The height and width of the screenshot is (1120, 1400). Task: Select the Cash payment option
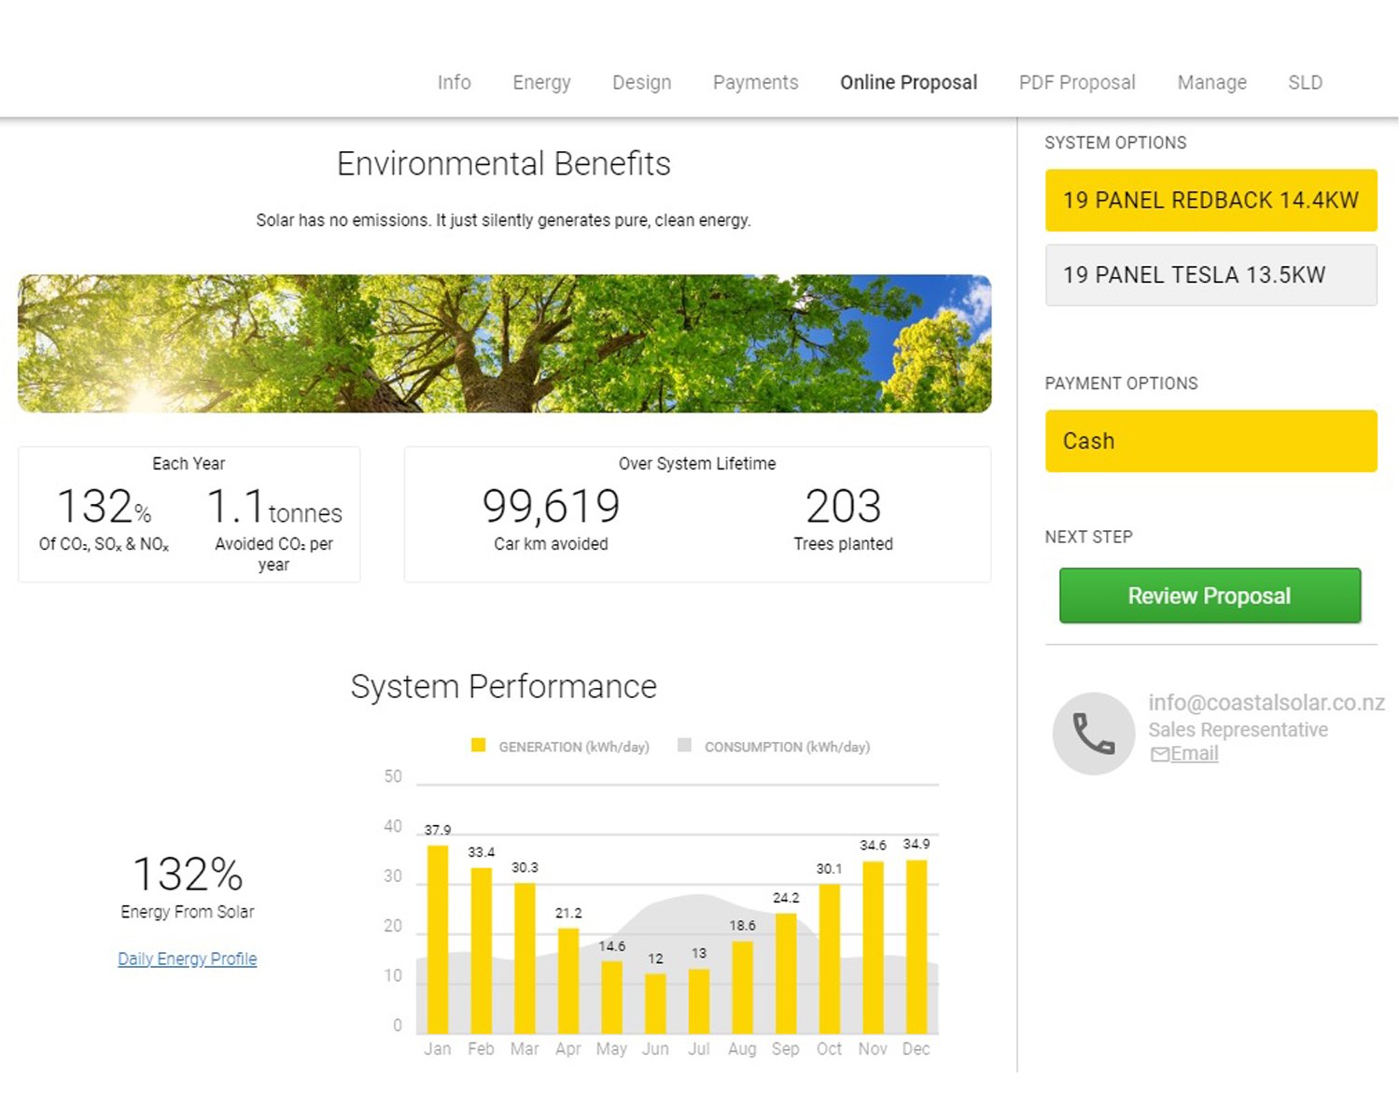coord(1211,441)
